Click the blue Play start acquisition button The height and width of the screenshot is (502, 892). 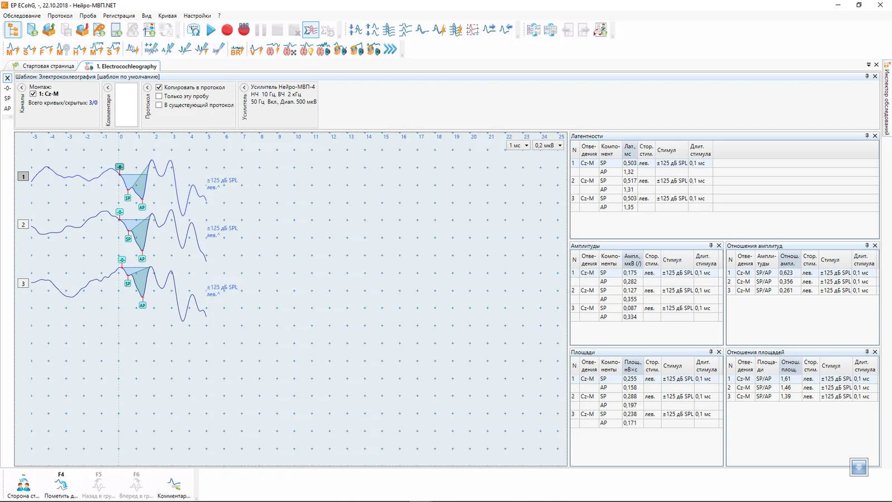point(211,30)
